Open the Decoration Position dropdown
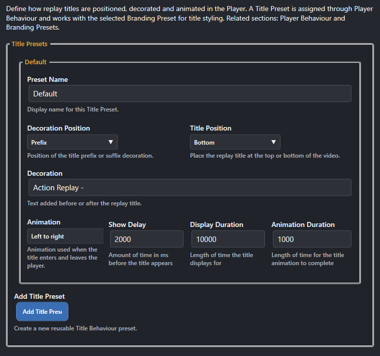Screen dimensions: 380x356 (72, 142)
